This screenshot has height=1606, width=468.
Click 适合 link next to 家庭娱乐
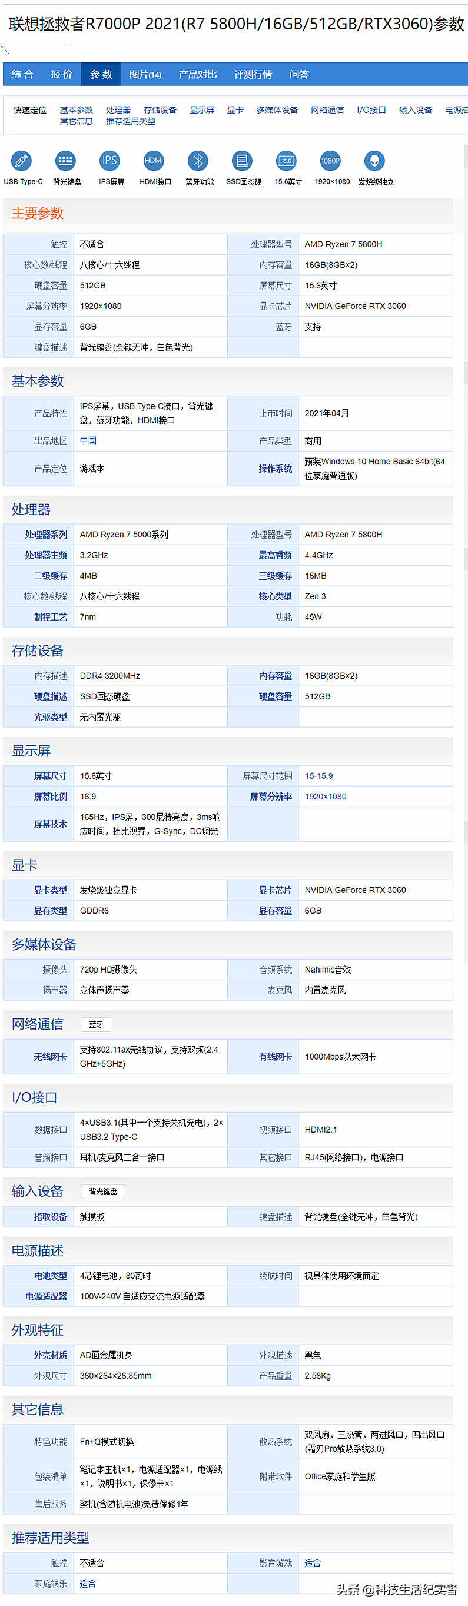(88, 1584)
